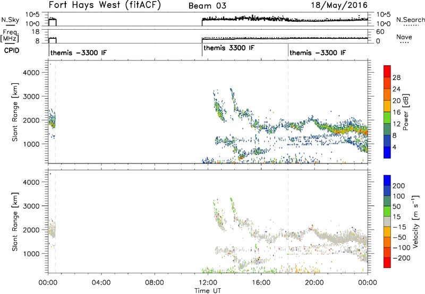
Task: Click the 'themis -3300 IF' label after 18:00
Action: [318, 53]
